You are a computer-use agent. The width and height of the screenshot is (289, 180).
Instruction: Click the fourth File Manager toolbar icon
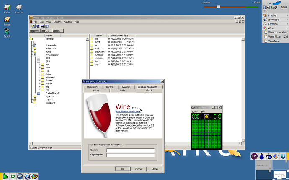(47, 26)
